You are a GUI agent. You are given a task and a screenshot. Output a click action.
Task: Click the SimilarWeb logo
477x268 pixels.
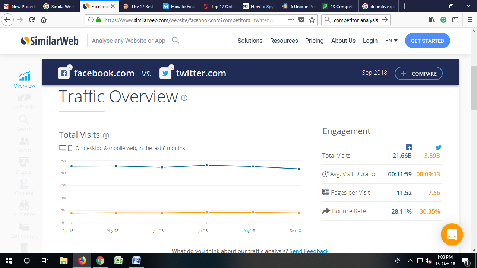[x=50, y=41]
